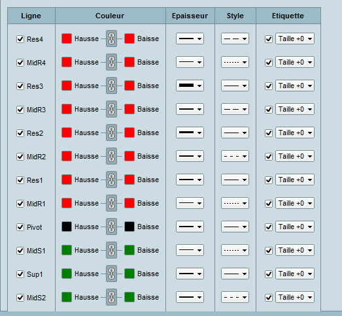Pick the red Hausse color for Res4
Screen dimensions: 342x316
67,39
